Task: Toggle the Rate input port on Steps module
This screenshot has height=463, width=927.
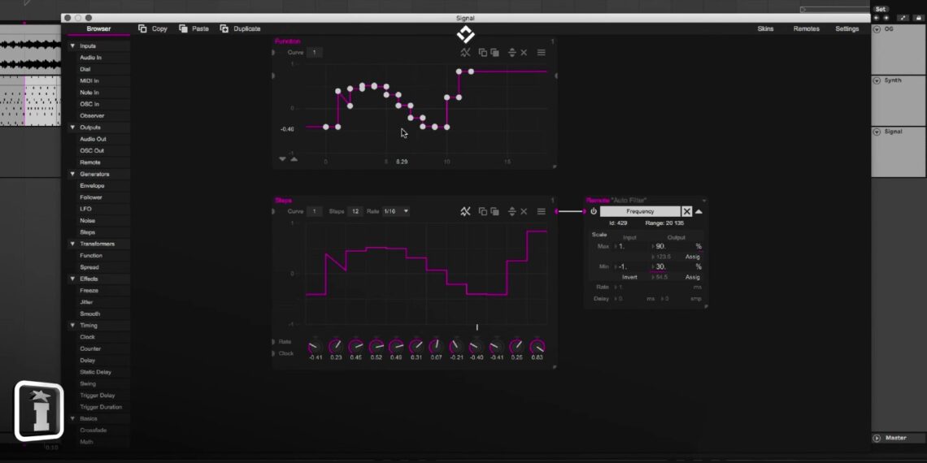Action: (273, 342)
